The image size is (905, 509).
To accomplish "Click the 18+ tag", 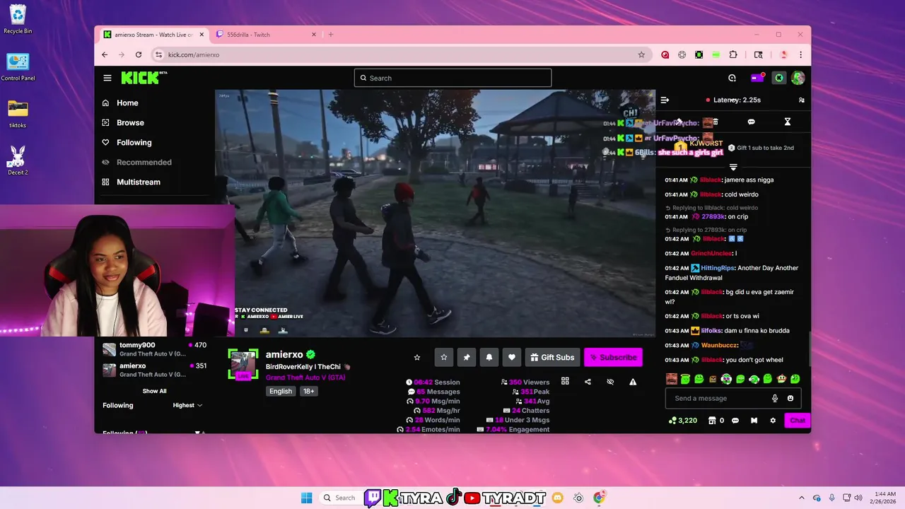I will click(309, 391).
